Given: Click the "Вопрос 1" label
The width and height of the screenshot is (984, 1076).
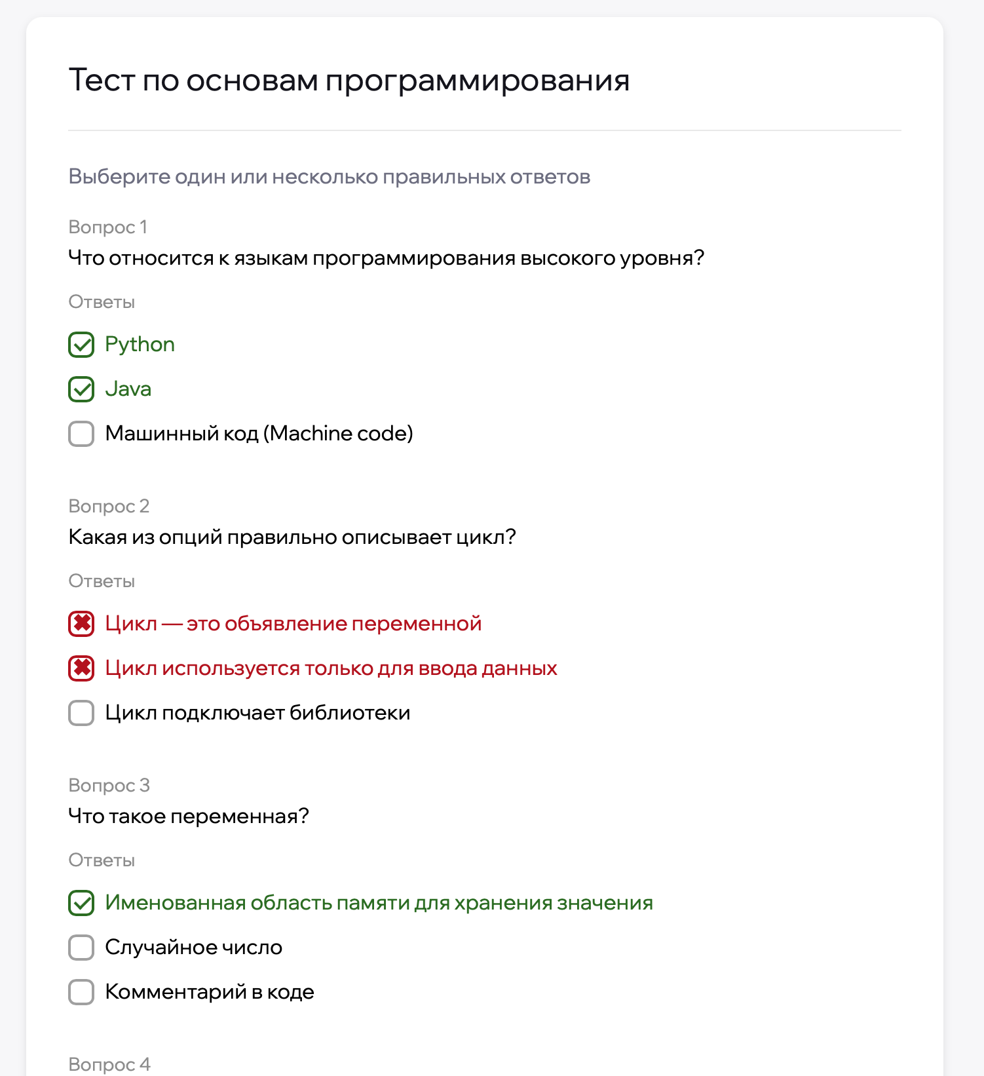Looking at the screenshot, I should coord(109,227).
